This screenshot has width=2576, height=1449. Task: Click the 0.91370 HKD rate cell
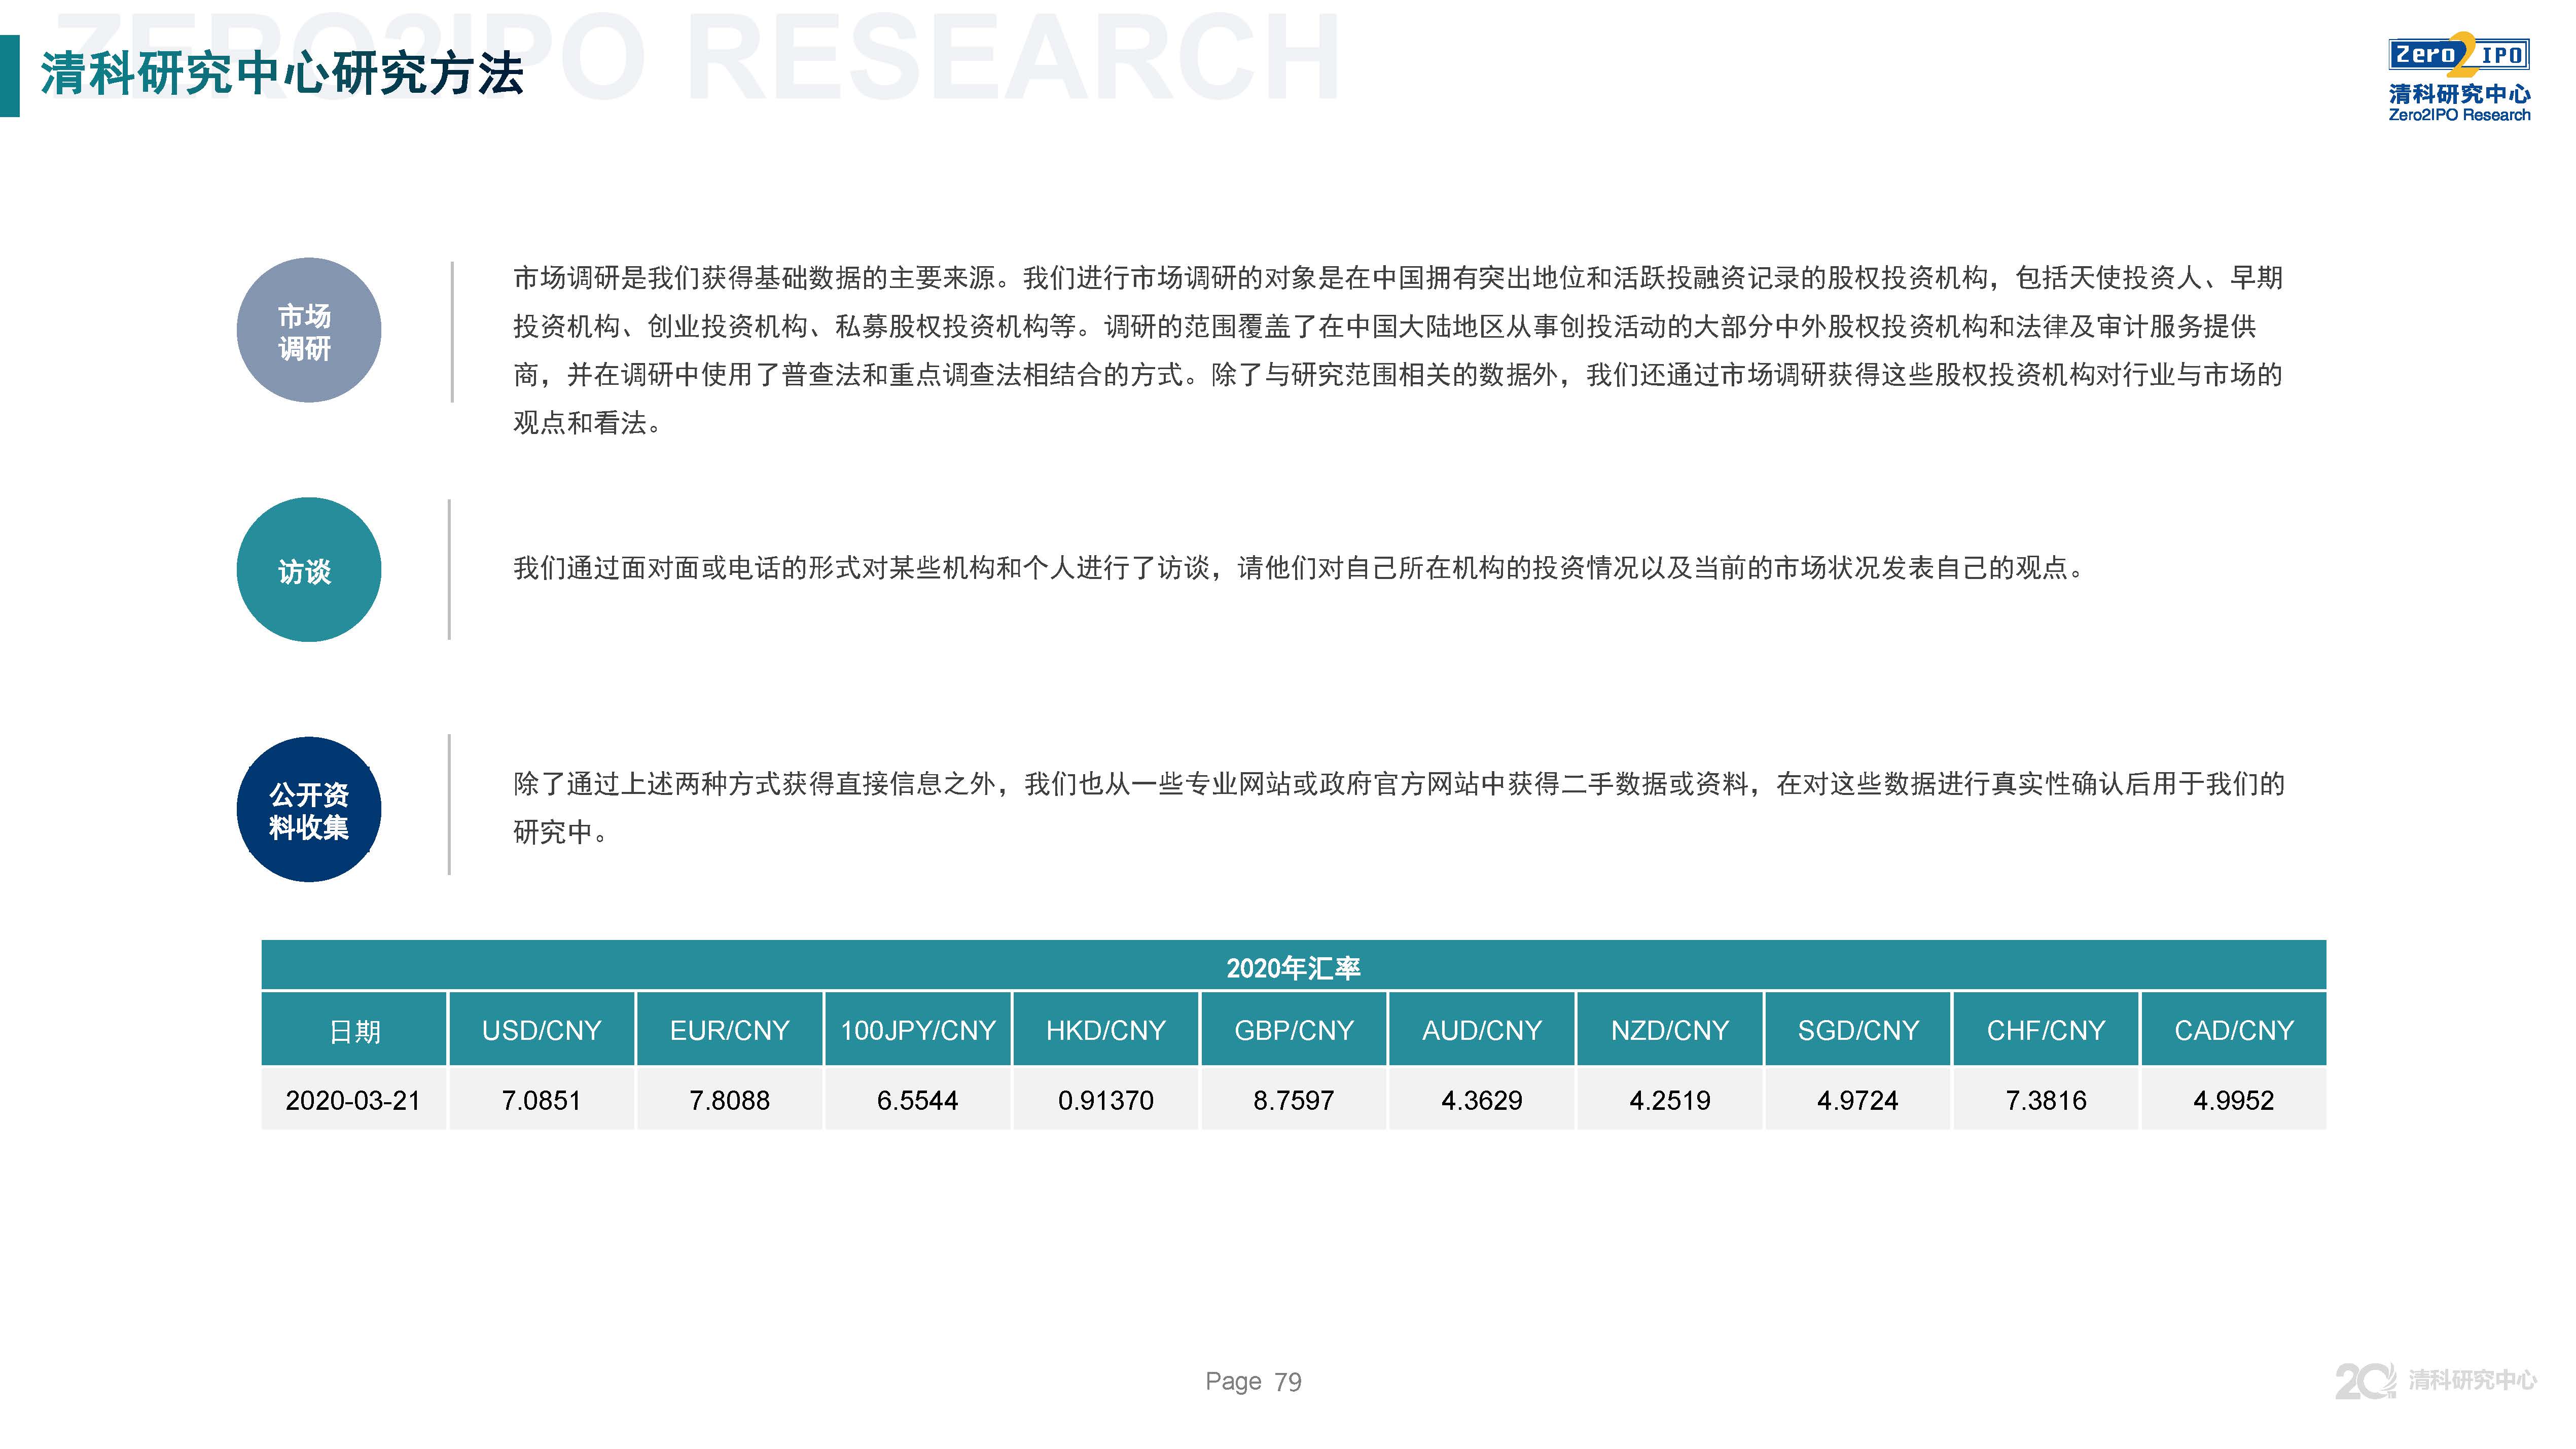[1105, 1100]
